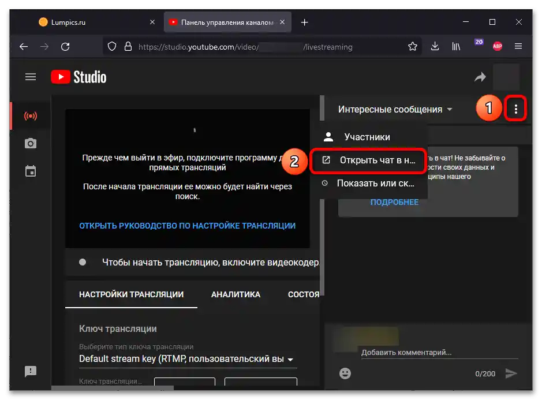
Task: Click the tracking protection shield icon
Action: point(112,46)
